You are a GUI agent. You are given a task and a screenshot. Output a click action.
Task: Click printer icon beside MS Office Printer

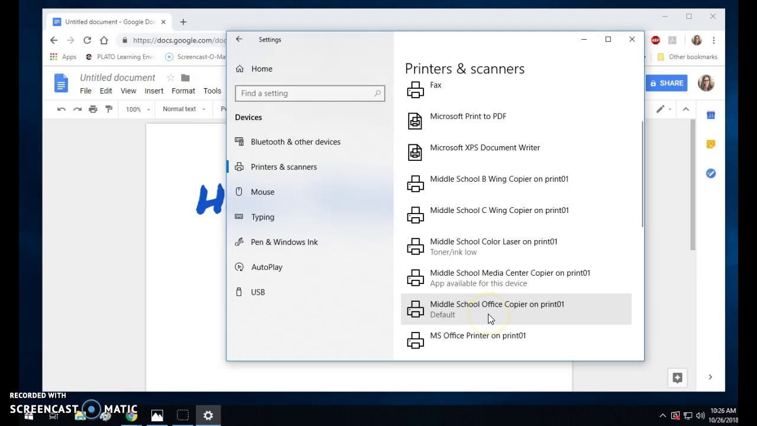(415, 340)
